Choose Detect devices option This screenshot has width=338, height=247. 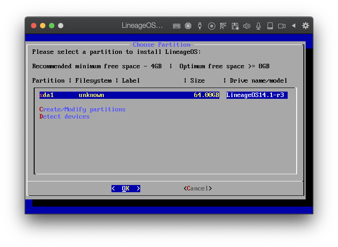click(64, 116)
